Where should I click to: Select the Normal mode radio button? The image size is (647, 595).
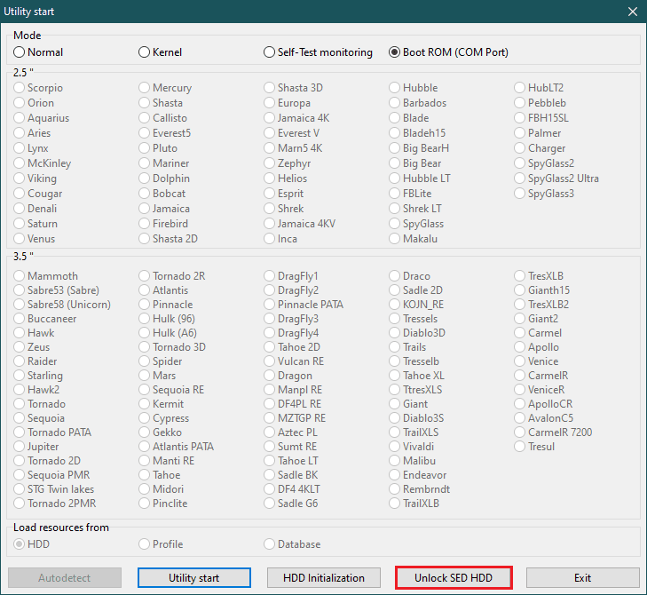(x=20, y=52)
